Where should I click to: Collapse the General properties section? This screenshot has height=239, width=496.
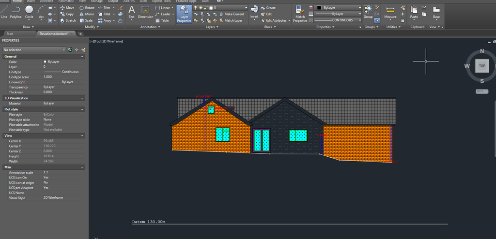tap(82, 57)
